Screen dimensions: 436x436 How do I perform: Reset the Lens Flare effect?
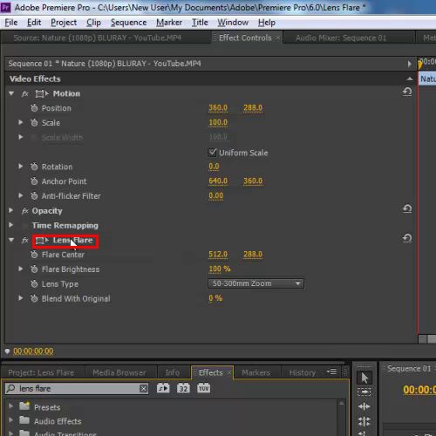click(x=407, y=238)
